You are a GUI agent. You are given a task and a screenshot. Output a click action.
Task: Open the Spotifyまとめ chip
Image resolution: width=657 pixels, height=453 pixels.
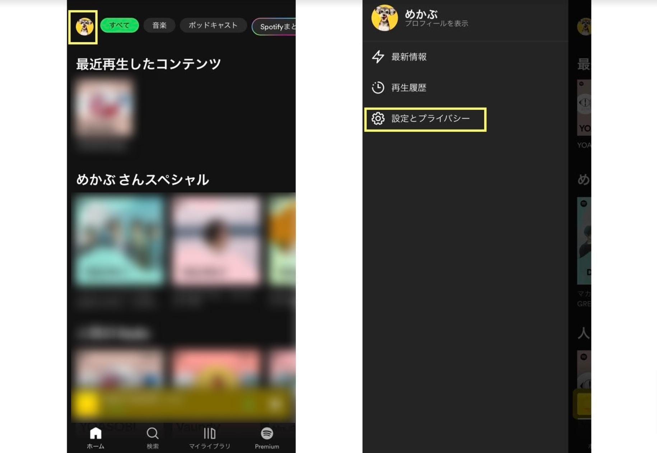point(274,27)
